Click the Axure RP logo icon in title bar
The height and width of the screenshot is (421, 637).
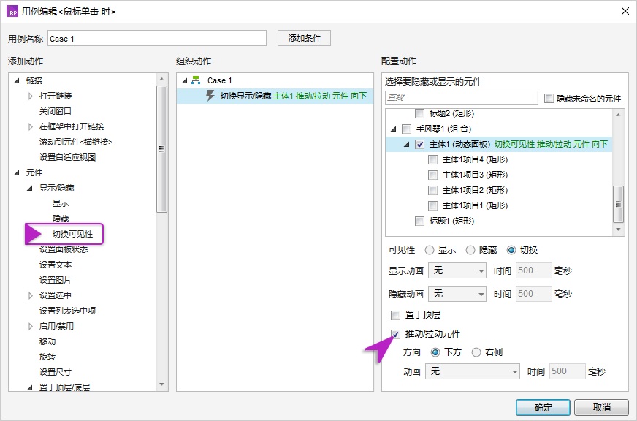coord(12,12)
